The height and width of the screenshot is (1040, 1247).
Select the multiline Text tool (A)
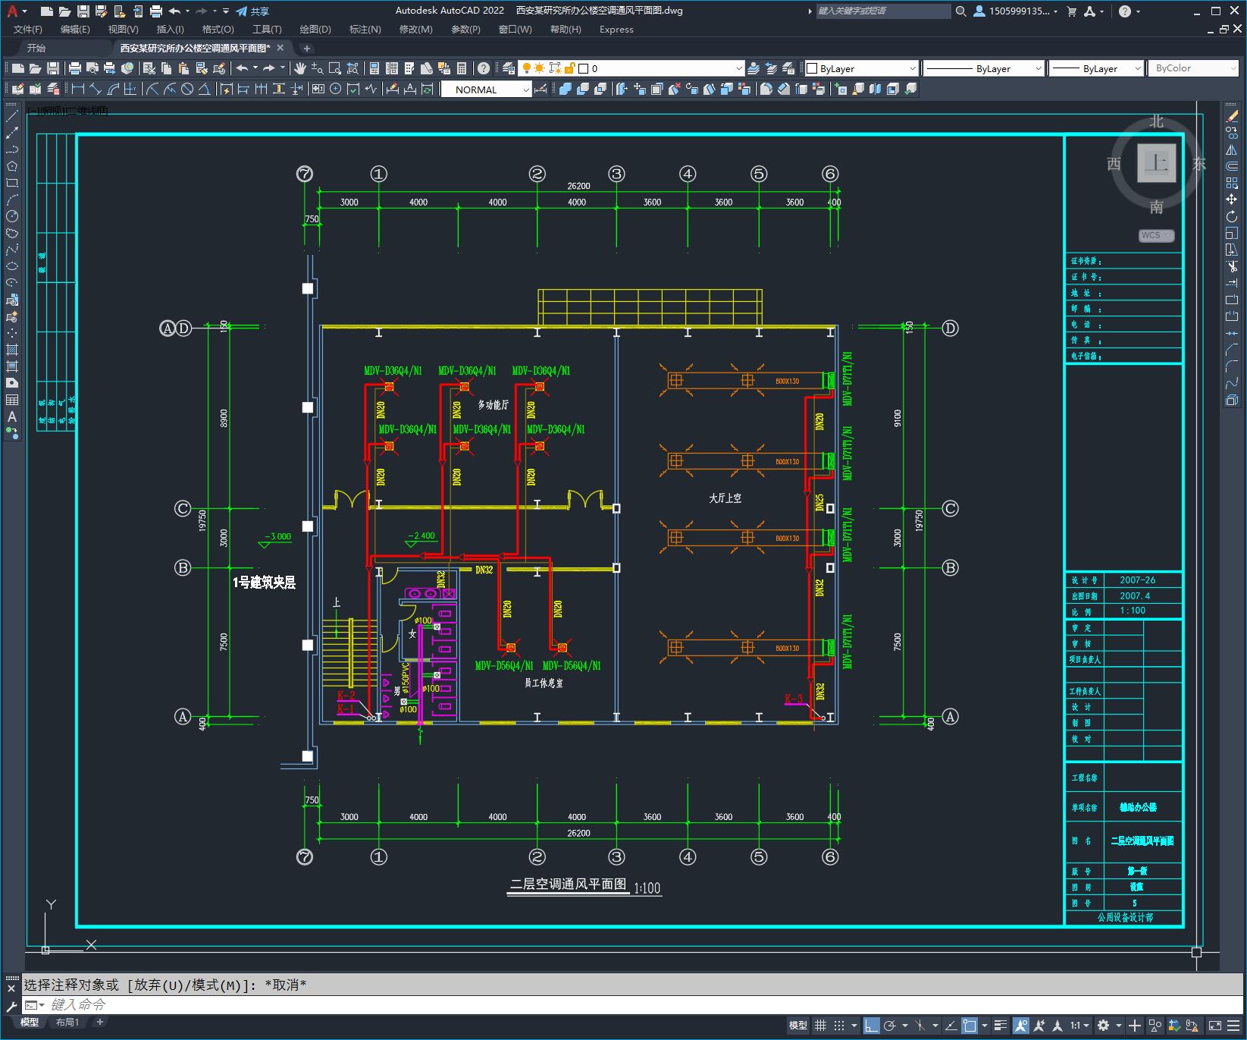click(12, 416)
